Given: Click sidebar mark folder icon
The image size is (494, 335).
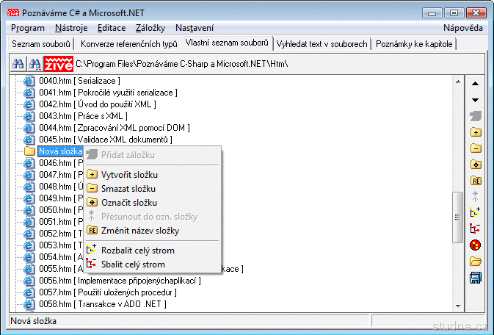Looking at the screenshot, I should tap(476, 165).
